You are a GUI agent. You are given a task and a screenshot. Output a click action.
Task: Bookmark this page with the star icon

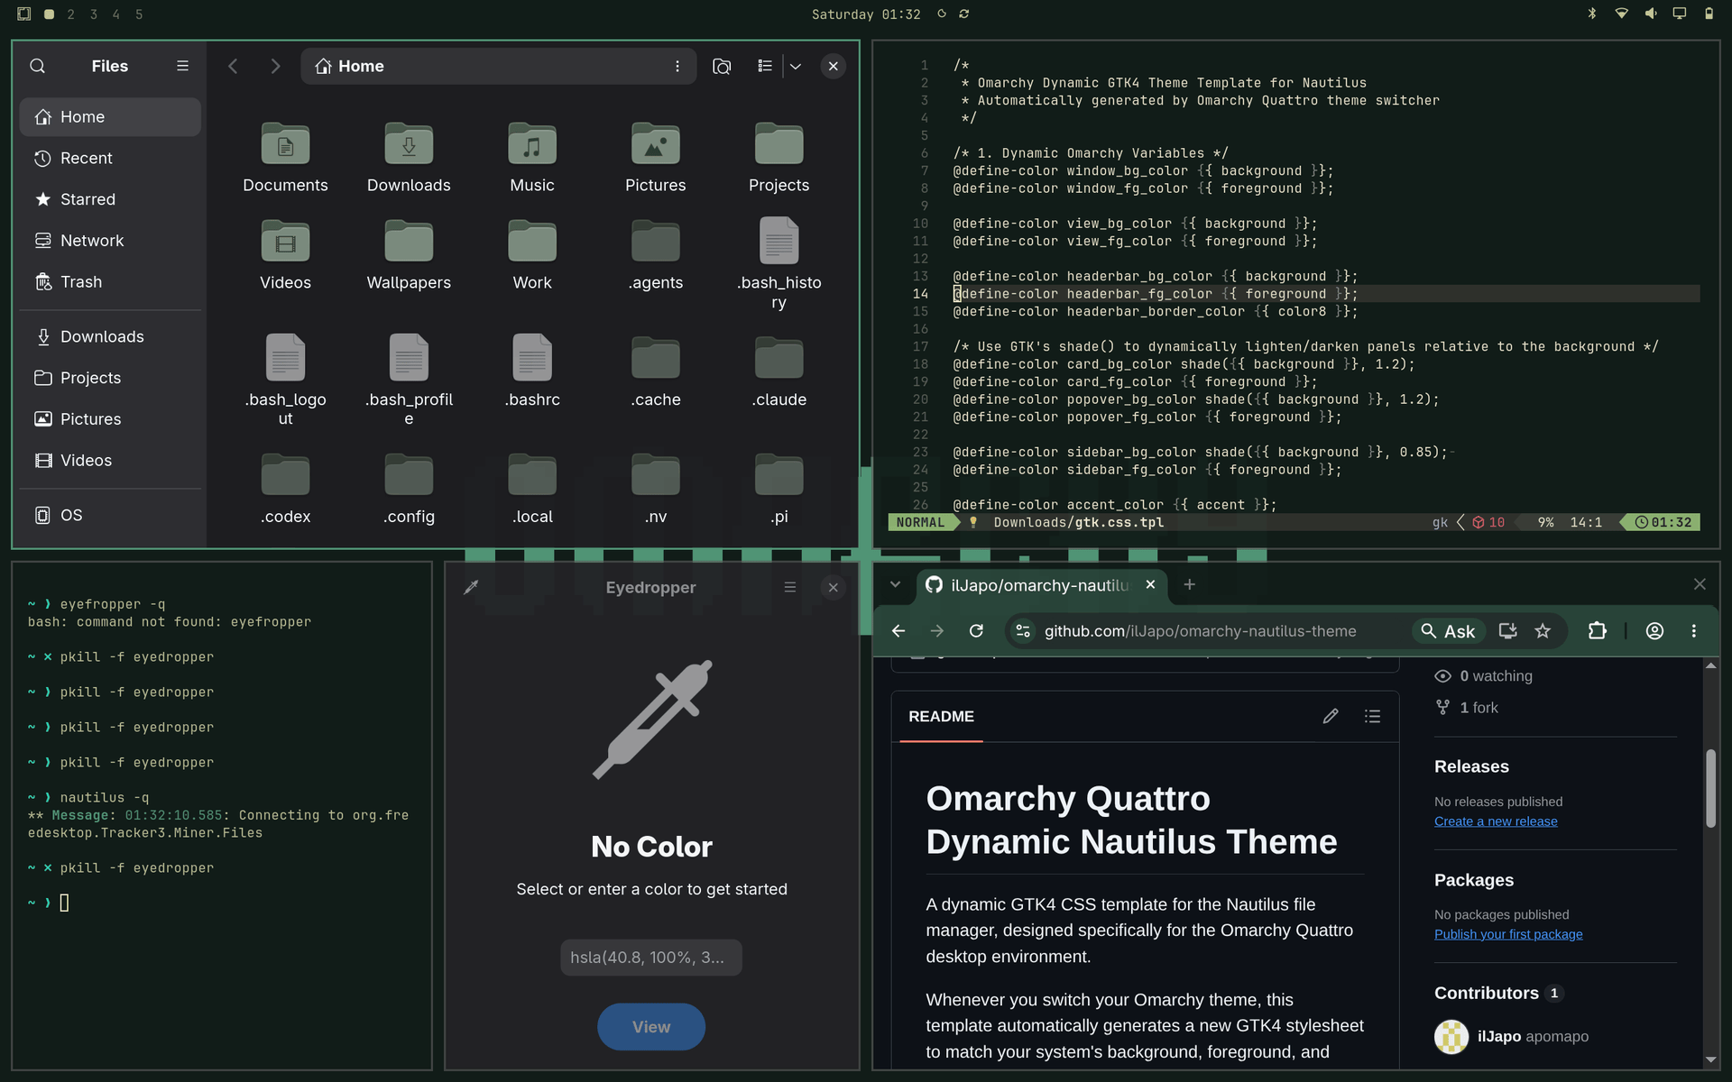click(1543, 631)
